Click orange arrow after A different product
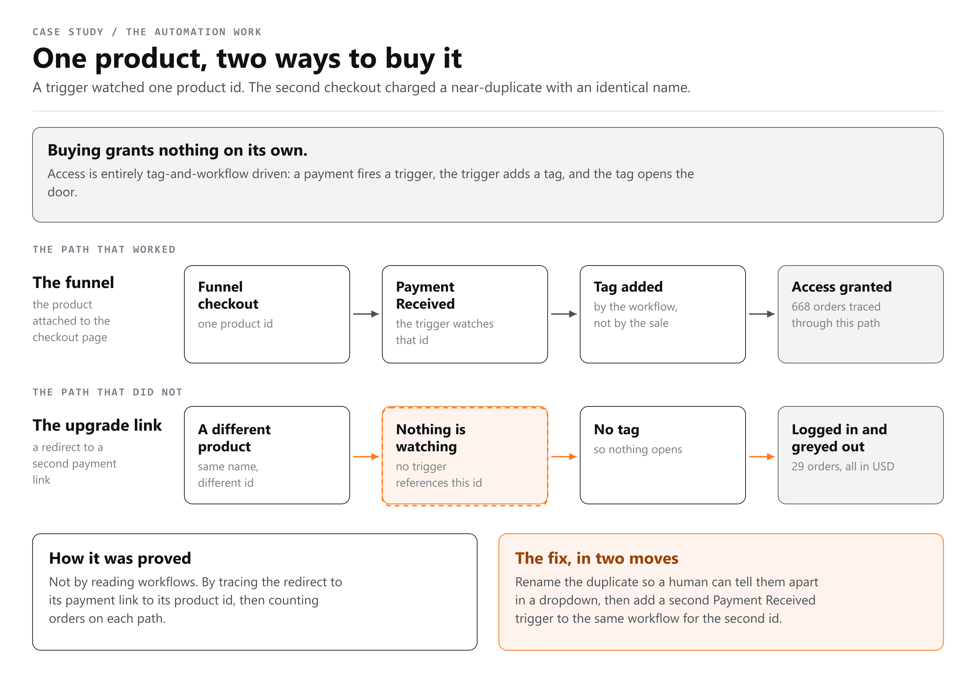The image size is (976, 678). (x=366, y=457)
